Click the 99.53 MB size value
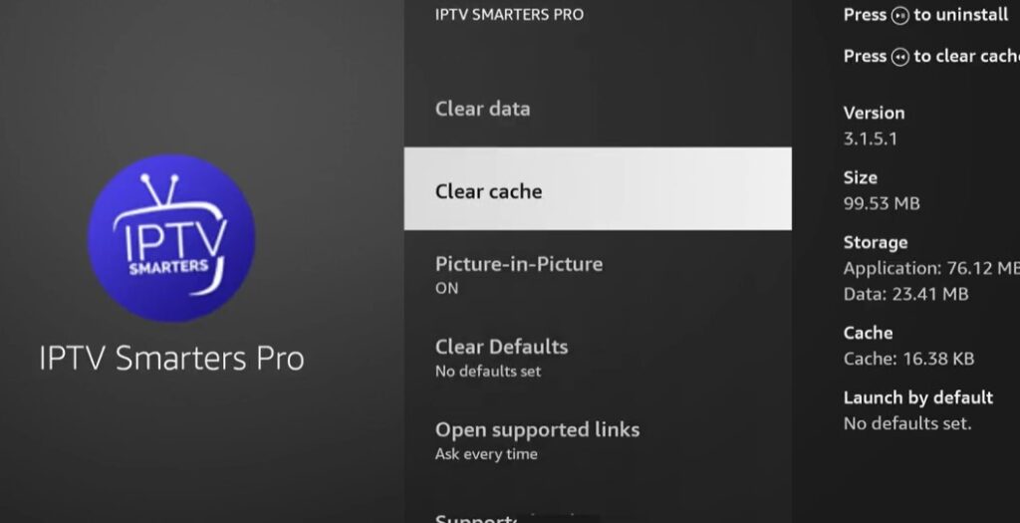1020x523 pixels. [882, 203]
